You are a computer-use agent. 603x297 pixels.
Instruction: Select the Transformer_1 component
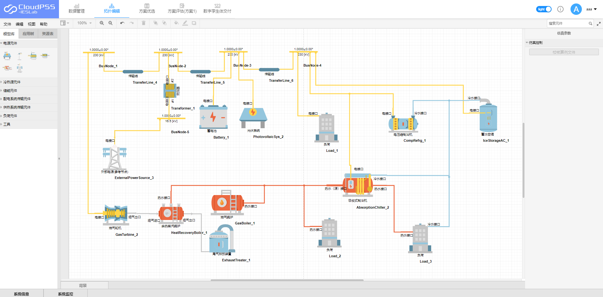(x=170, y=91)
